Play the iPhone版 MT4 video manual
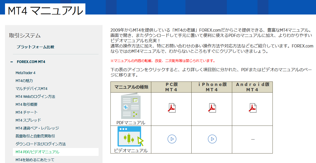The height and width of the screenshot is (163, 316). [212, 139]
